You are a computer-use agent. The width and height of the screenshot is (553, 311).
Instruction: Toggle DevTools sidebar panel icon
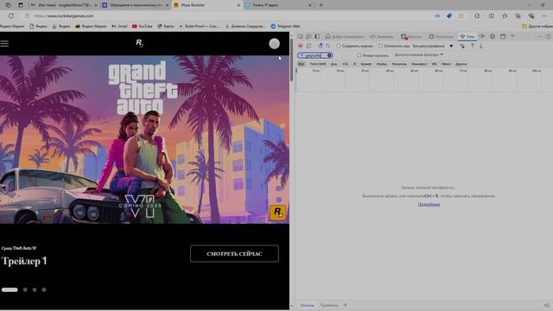(x=317, y=36)
